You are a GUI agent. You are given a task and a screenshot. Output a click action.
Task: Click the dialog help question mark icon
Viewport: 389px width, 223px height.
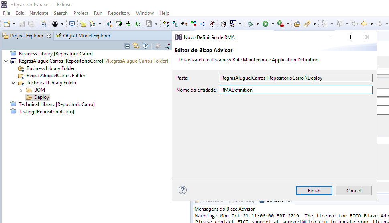(x=183, y=190)
